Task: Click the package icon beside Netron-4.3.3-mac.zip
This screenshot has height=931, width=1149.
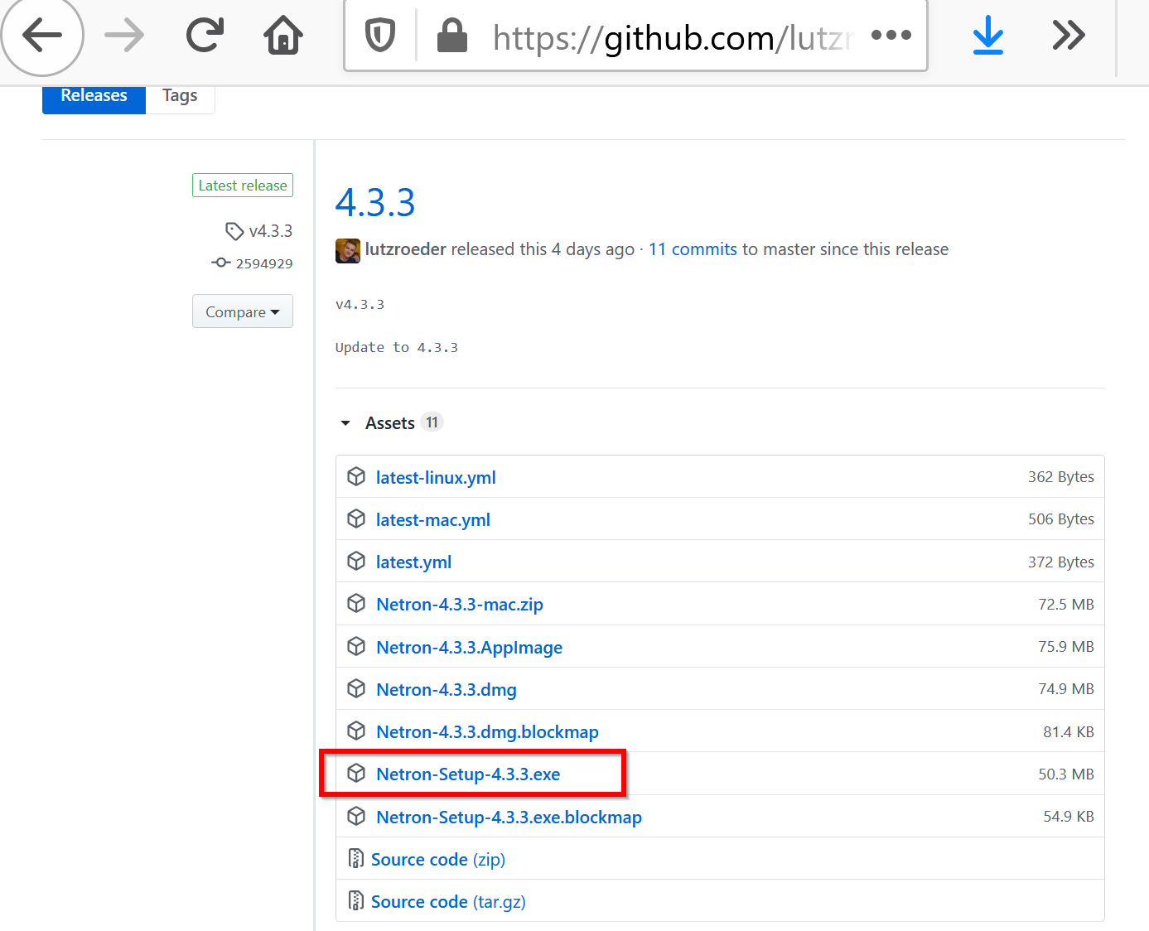Action: pos(356,603)
